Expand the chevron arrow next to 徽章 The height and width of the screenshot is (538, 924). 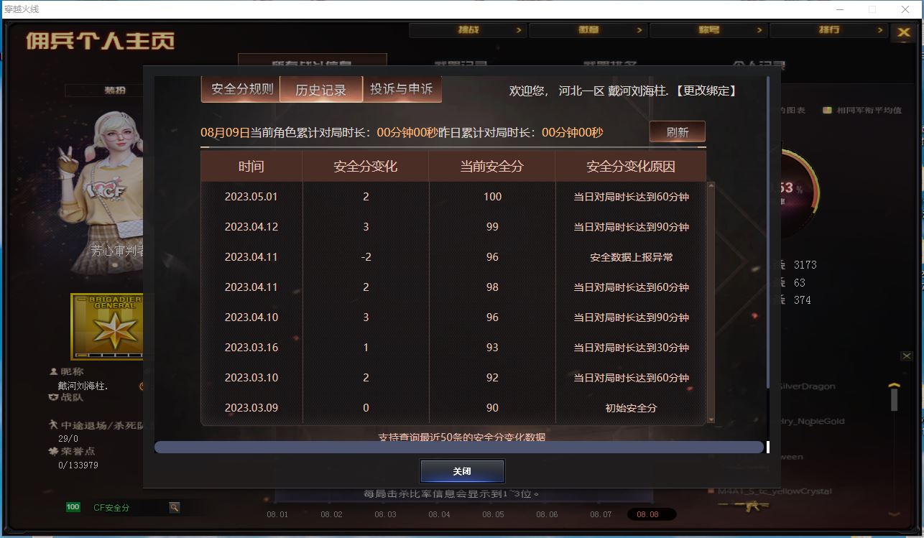(639, 30)
